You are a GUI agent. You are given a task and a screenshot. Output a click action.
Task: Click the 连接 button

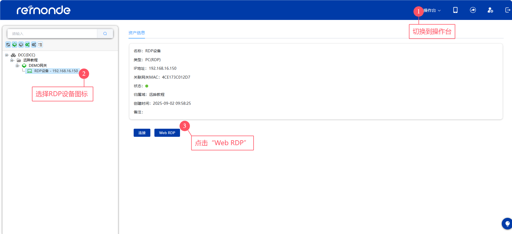coord(142,133)
